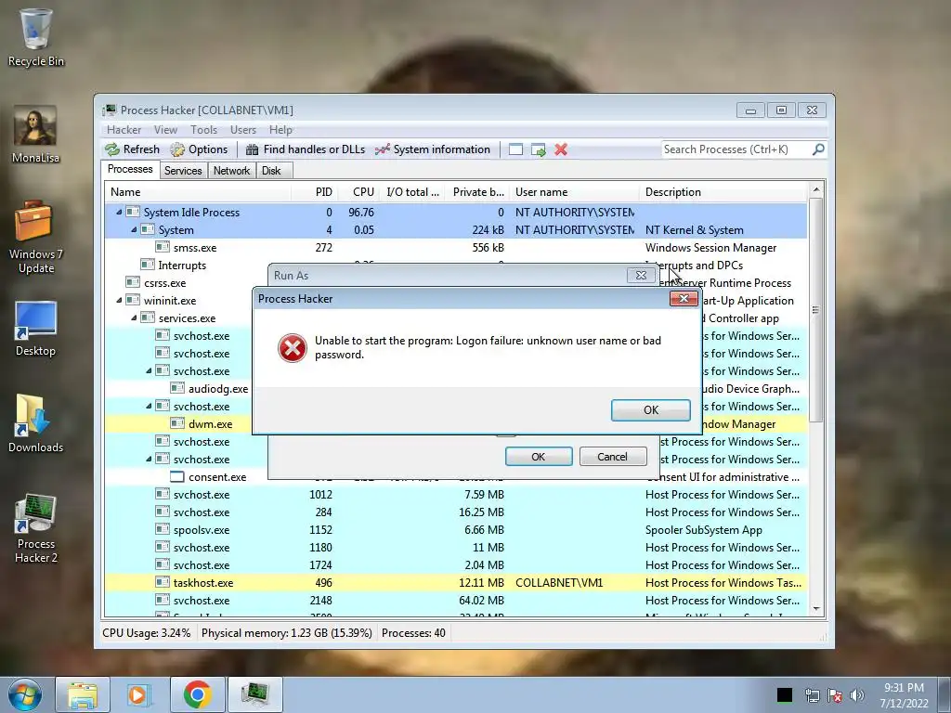This screenshot has width=951, height=713.
Task: Click Physical memory in the status bar
Action: click(x=286, y=633)
